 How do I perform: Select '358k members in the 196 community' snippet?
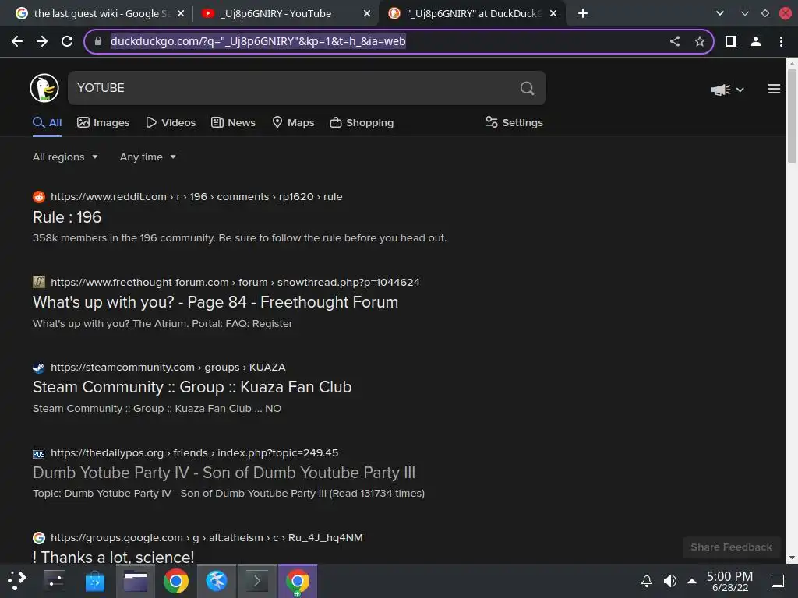pyautogui.click(x=124, y=238)
